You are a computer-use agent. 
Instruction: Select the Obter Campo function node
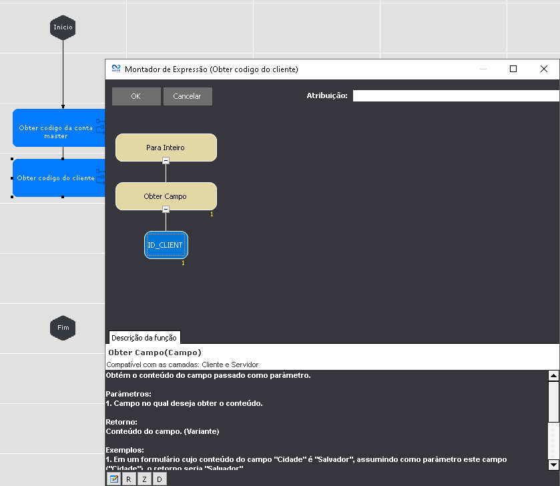(166, 196)
